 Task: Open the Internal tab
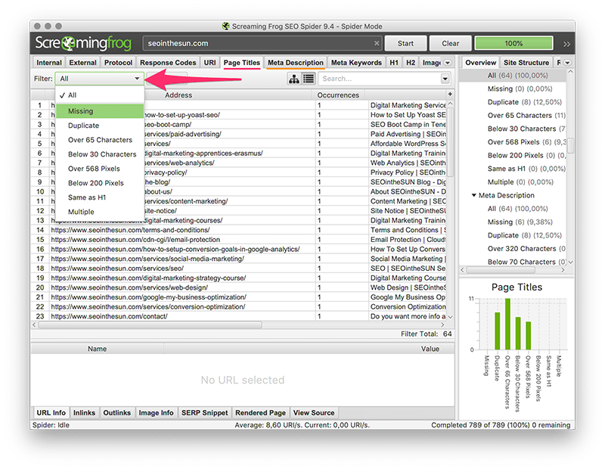tap(49, 63)
